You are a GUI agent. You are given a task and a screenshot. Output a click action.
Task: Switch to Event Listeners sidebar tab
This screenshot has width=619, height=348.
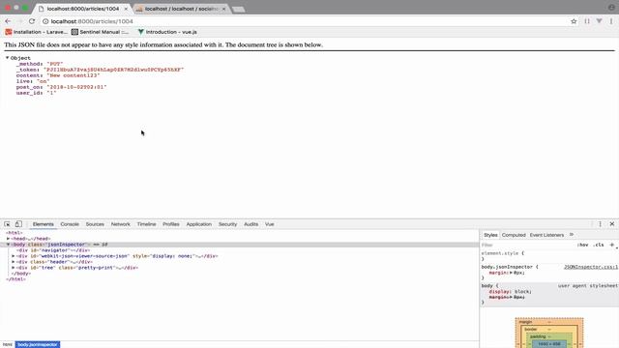coord(546,235)
